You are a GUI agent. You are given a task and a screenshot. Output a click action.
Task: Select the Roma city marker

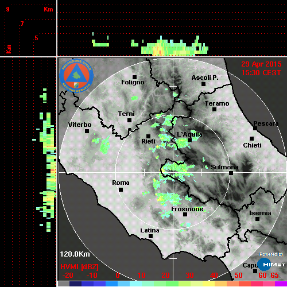[x=121, y=190]
